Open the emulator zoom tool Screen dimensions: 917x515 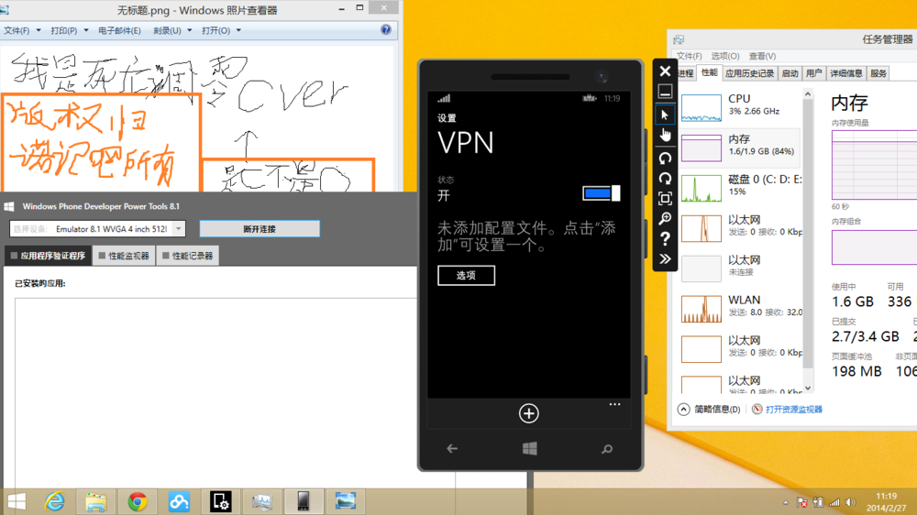(x=665, y=219)
